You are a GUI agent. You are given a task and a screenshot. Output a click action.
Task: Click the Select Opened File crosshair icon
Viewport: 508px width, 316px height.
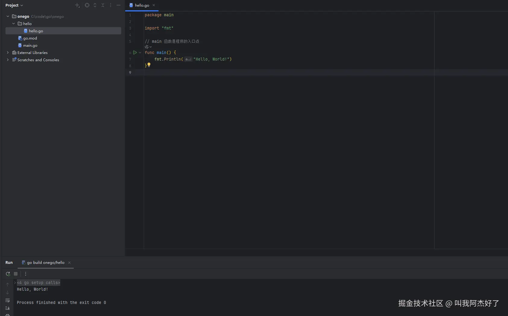(x=87, y=5)
